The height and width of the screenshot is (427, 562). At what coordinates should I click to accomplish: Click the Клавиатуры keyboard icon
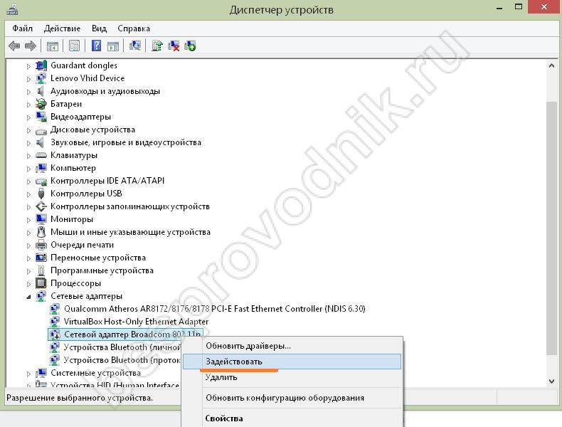coord(41,155)
